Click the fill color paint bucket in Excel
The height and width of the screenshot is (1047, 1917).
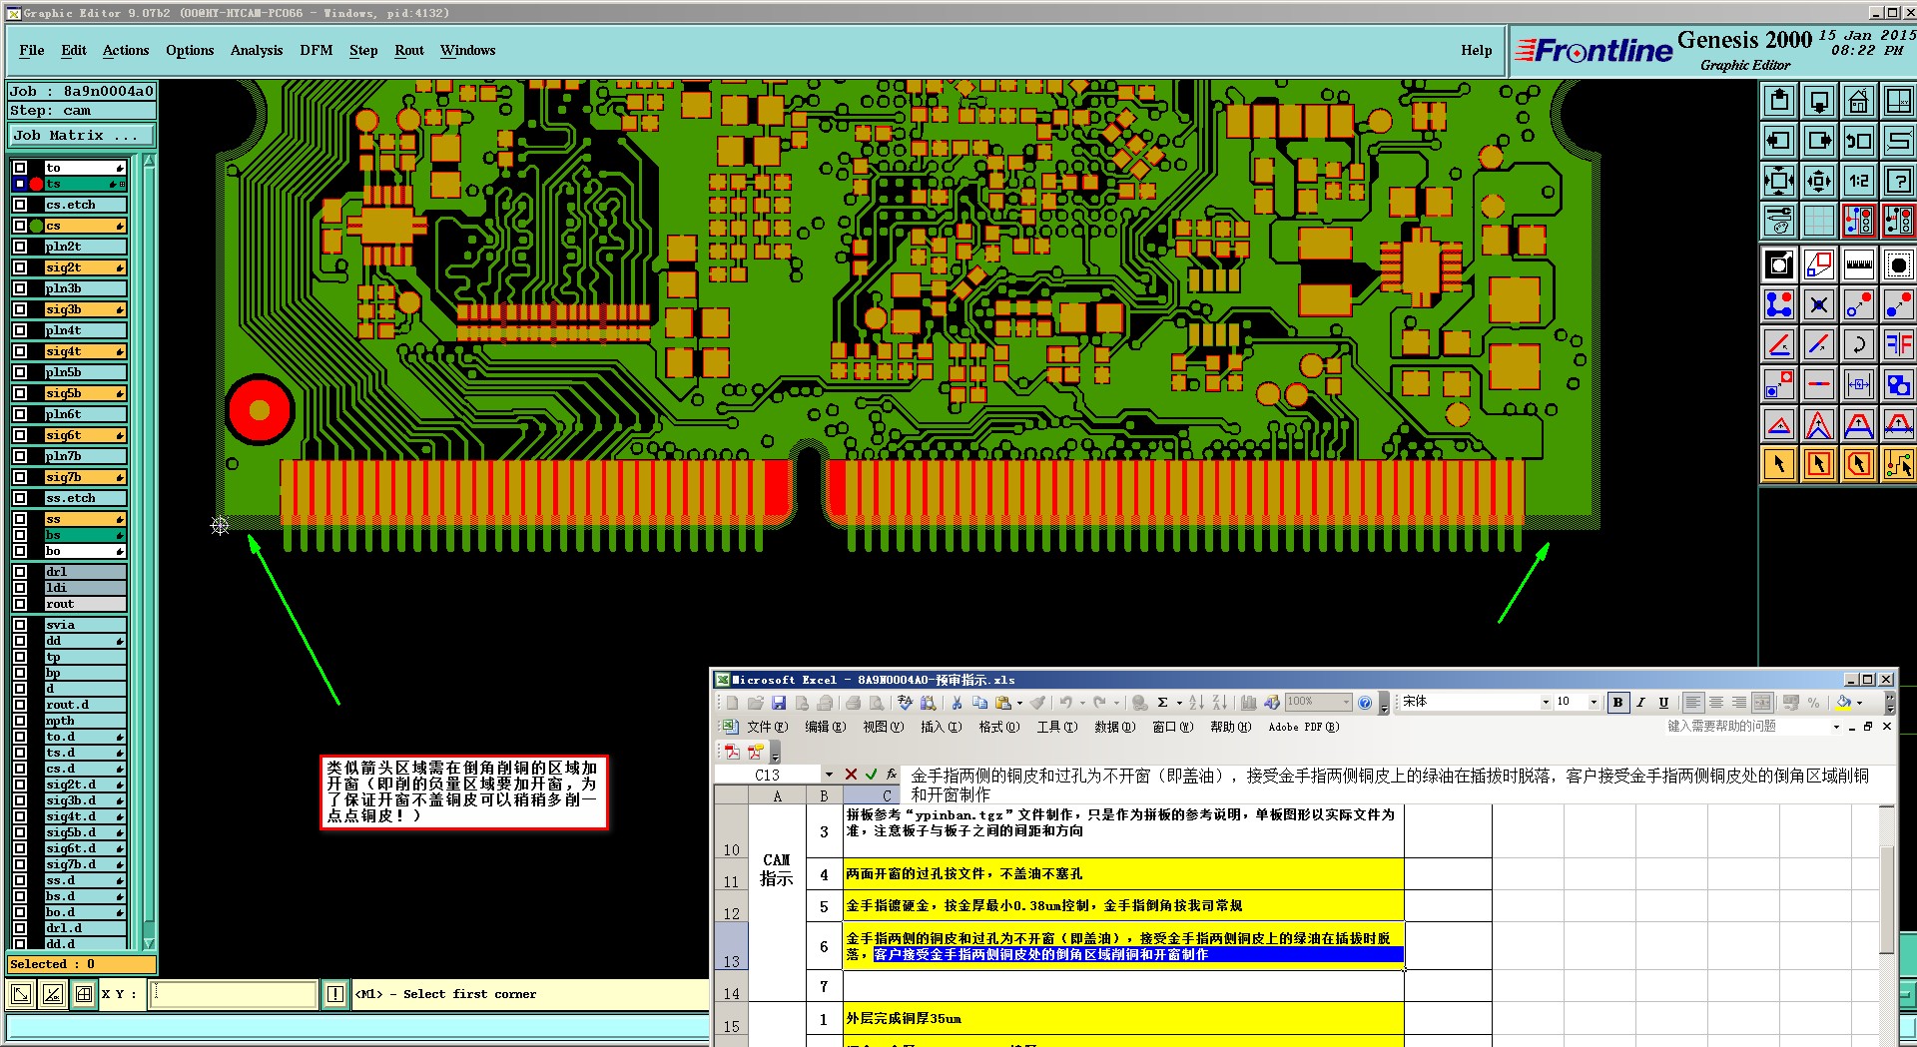[1843, 703]
